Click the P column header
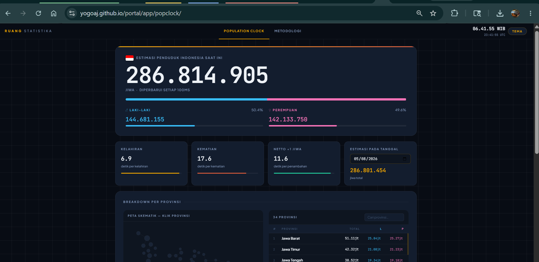The height and width of the screenshot is (262, 539). 403,229
